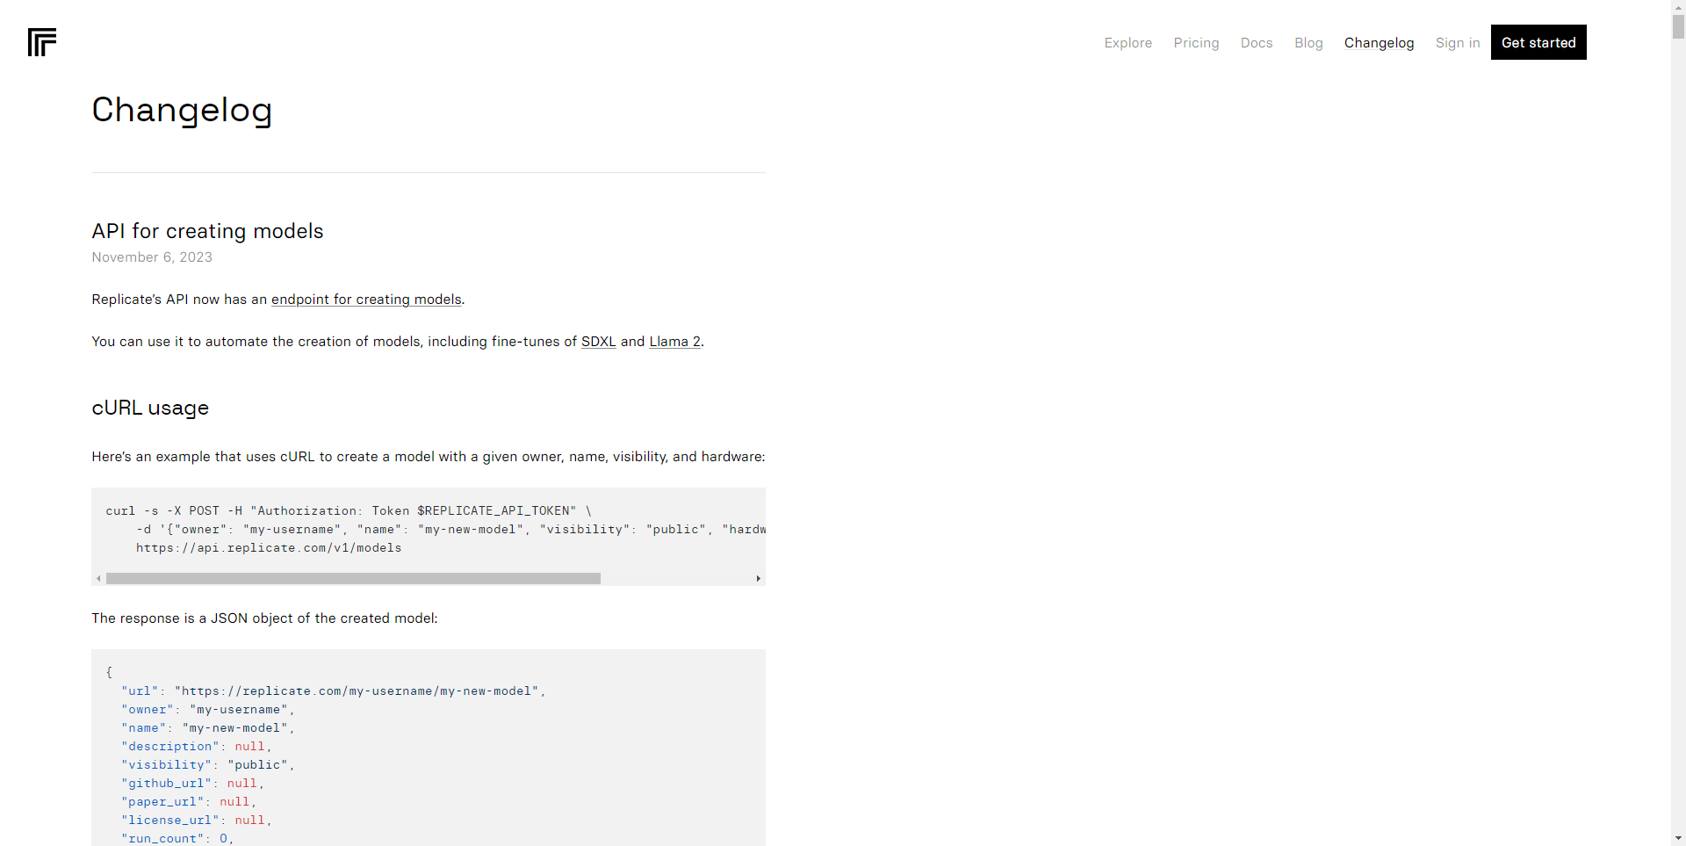
Task: Open the Sign in page
Action: click(1458, 42)
